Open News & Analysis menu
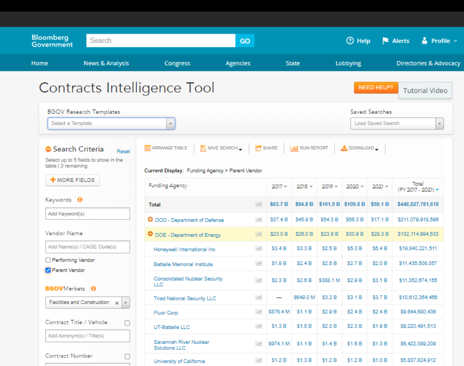The height and width of the screenshot is (366, 464). [x=106, y=63]
